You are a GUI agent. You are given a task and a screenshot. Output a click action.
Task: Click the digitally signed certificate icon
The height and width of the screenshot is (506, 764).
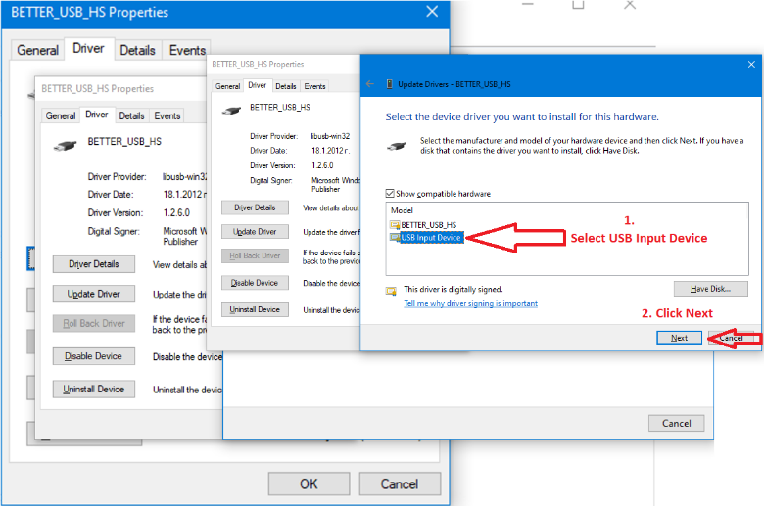[x=391, y=291]
